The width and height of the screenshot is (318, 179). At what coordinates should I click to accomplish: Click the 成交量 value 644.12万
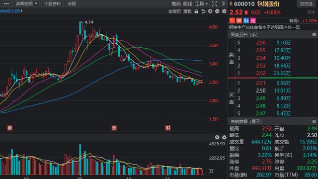(x=261, y=142)
